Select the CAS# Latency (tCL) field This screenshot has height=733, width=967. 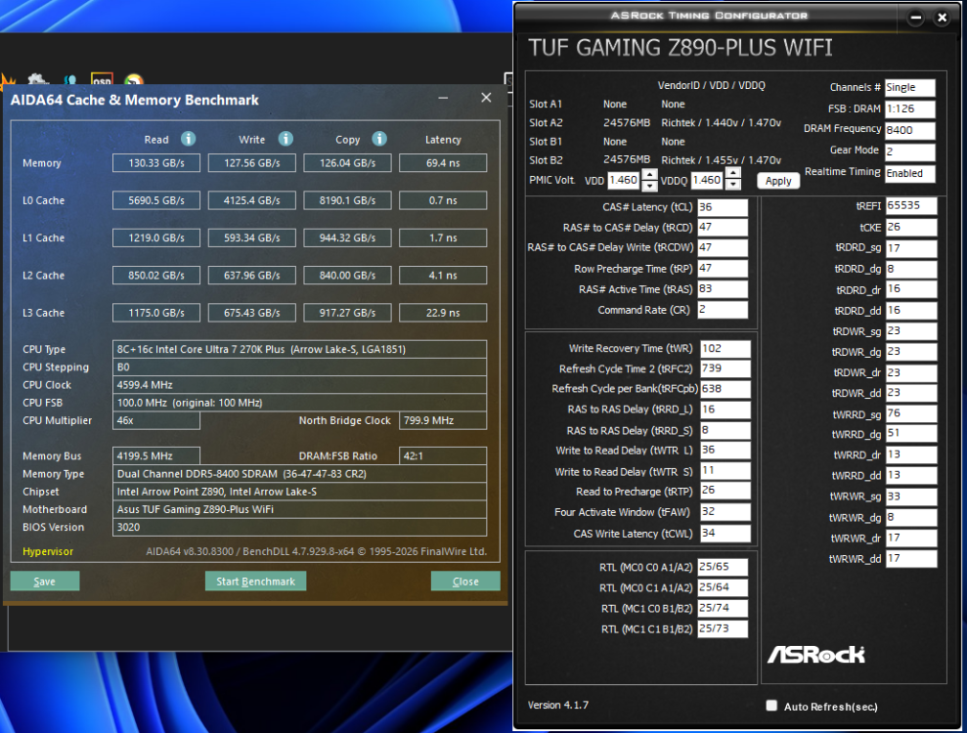[x=723, y=207]
